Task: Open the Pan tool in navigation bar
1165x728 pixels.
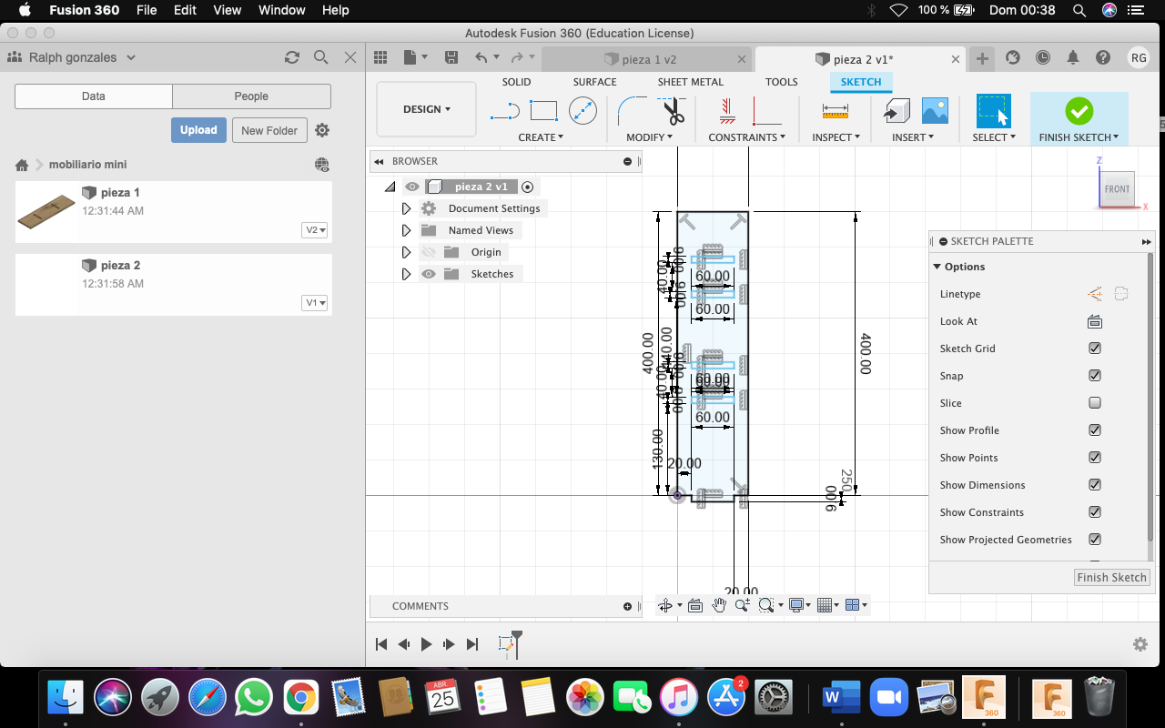Action: pos(719,605)
